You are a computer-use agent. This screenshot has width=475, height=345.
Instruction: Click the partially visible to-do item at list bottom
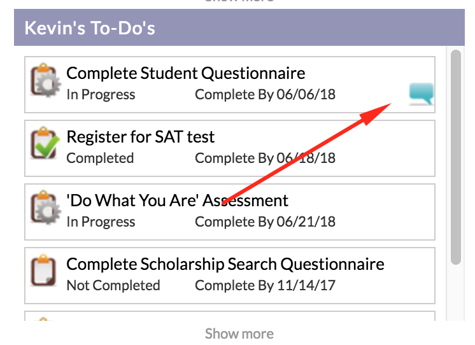230,316
